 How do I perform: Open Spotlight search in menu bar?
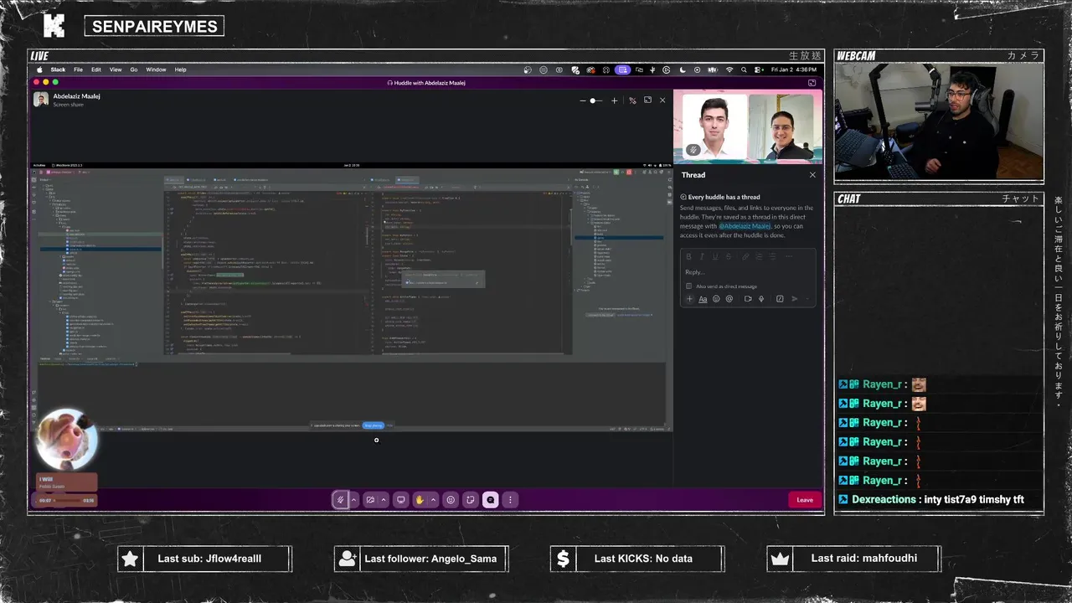744,70
